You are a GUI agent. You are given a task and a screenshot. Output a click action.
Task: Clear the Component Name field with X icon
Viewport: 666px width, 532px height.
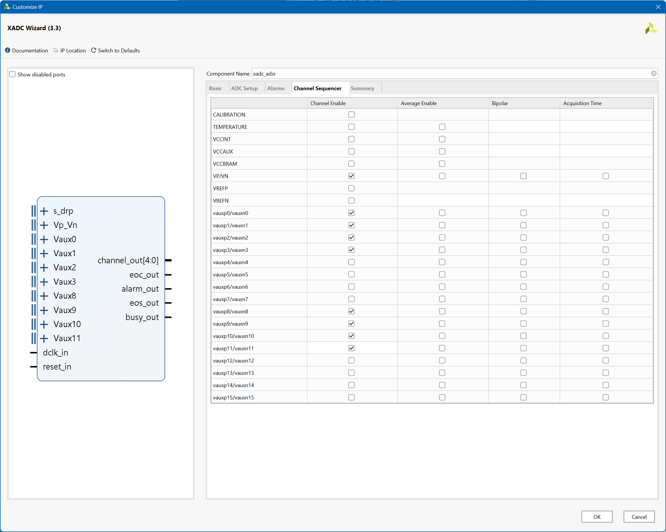point(653,73)
